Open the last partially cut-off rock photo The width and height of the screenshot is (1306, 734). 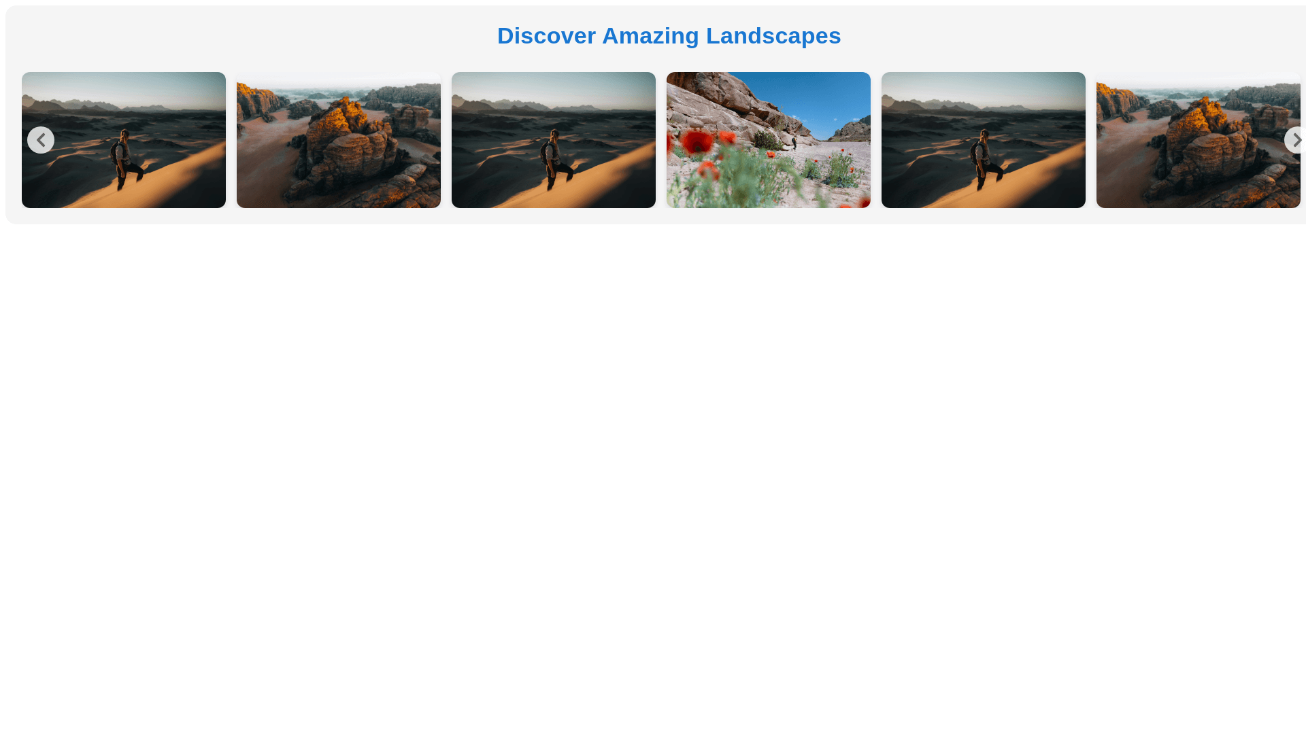click(1199, 140)
